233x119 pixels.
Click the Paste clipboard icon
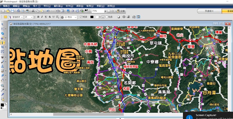tap(42, 11)
